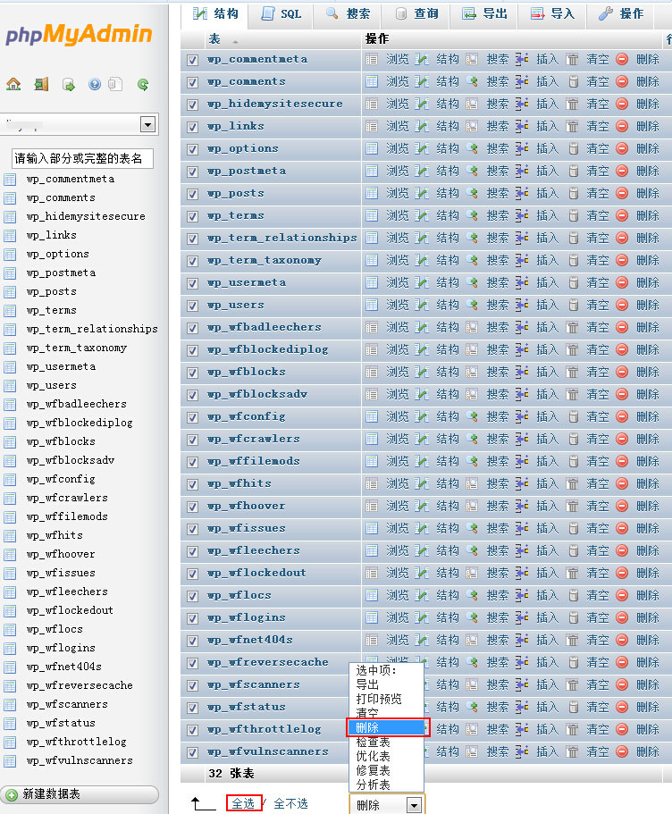Deselect the wp_wfvulnscanners checkbox
The width and height of the screenshot is (672, 814).
[x=192, y=752]
